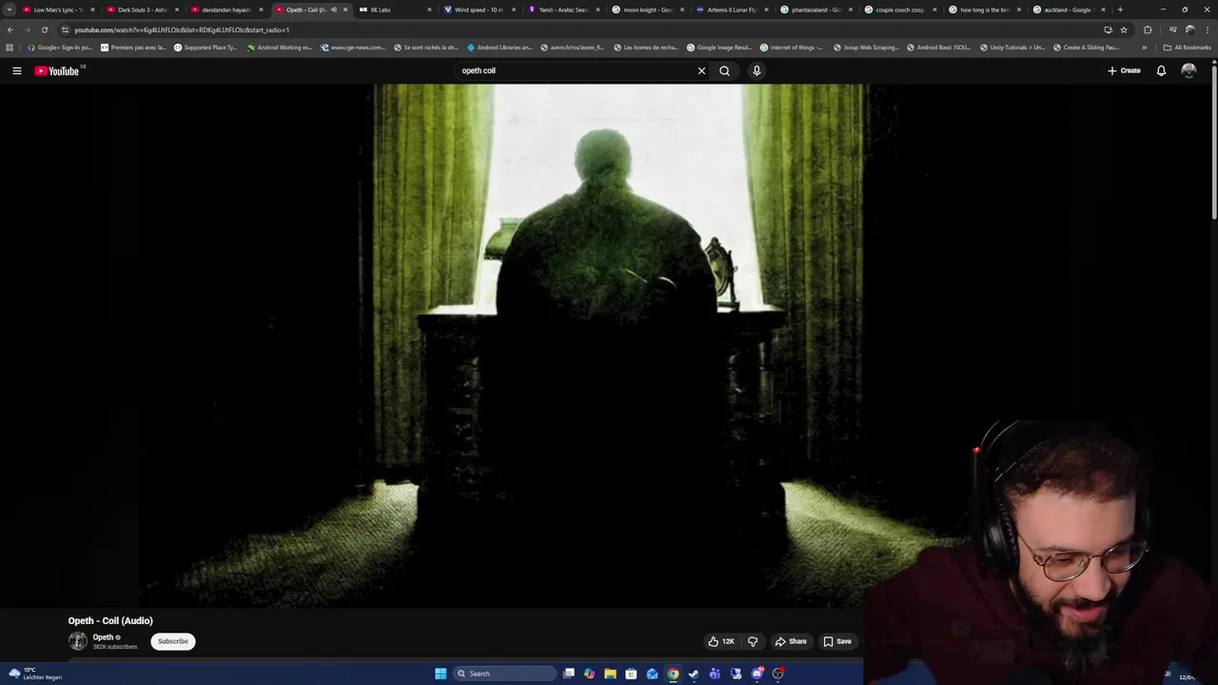
Task: Go back in browser history
Action: coord(10,29)
